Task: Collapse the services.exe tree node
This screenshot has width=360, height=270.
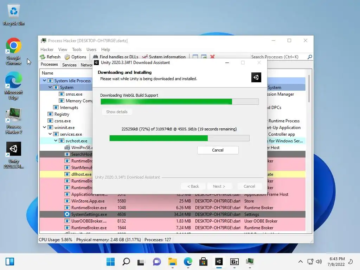Action: (50, 134)
